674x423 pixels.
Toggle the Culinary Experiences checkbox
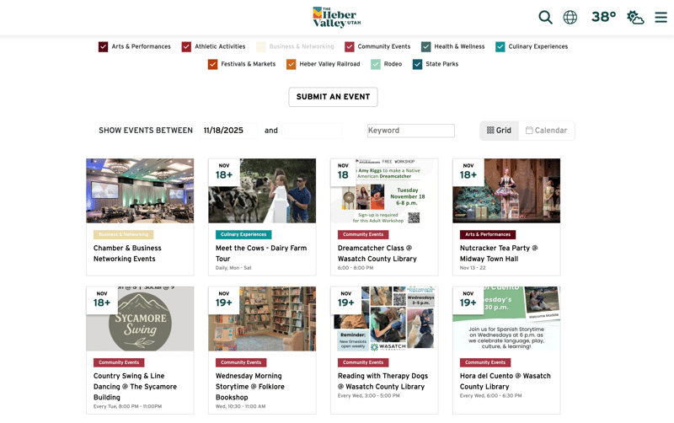(x=500, y=47)
